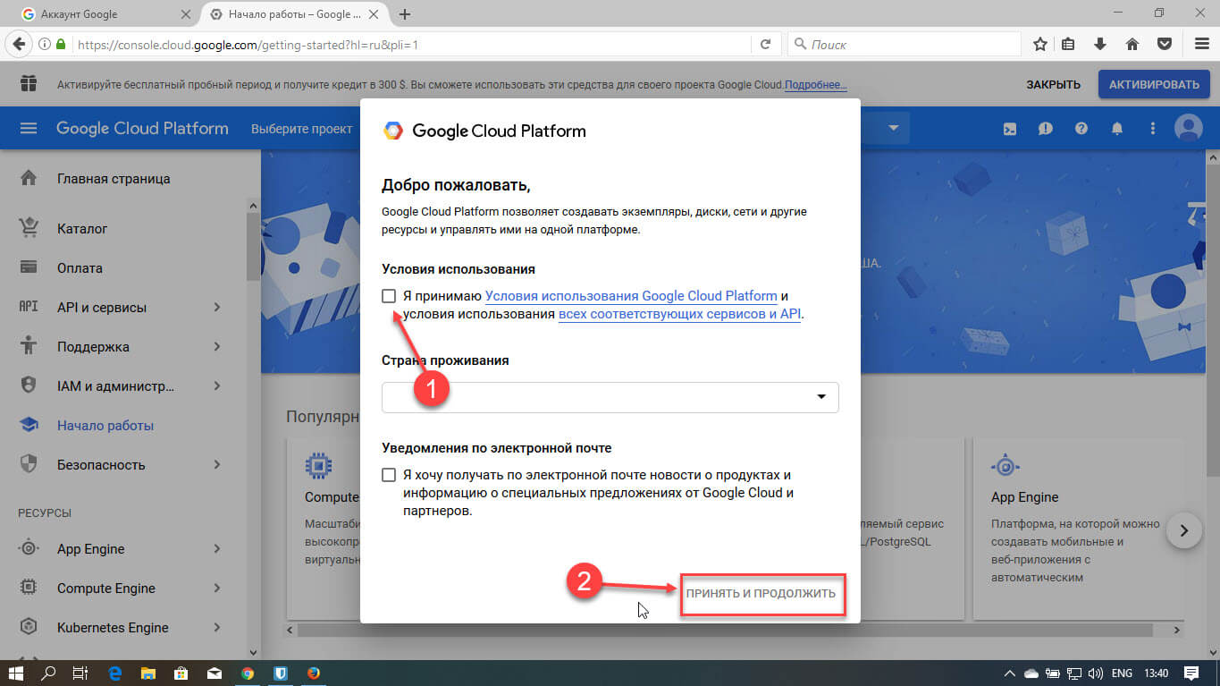The height and width of the screenshot is (686, 1220).
Task: Open the hamburger navigation menu in Cloud Platform
Action: pos(29,129)
